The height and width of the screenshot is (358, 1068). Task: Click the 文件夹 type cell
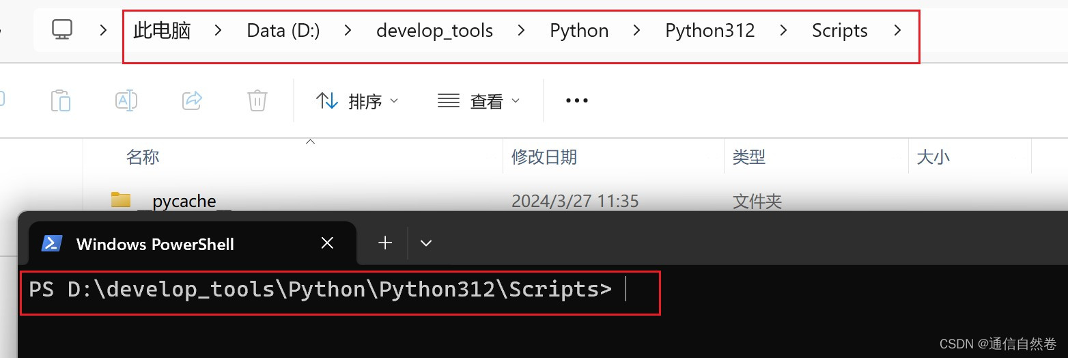(x=757, y=201)
